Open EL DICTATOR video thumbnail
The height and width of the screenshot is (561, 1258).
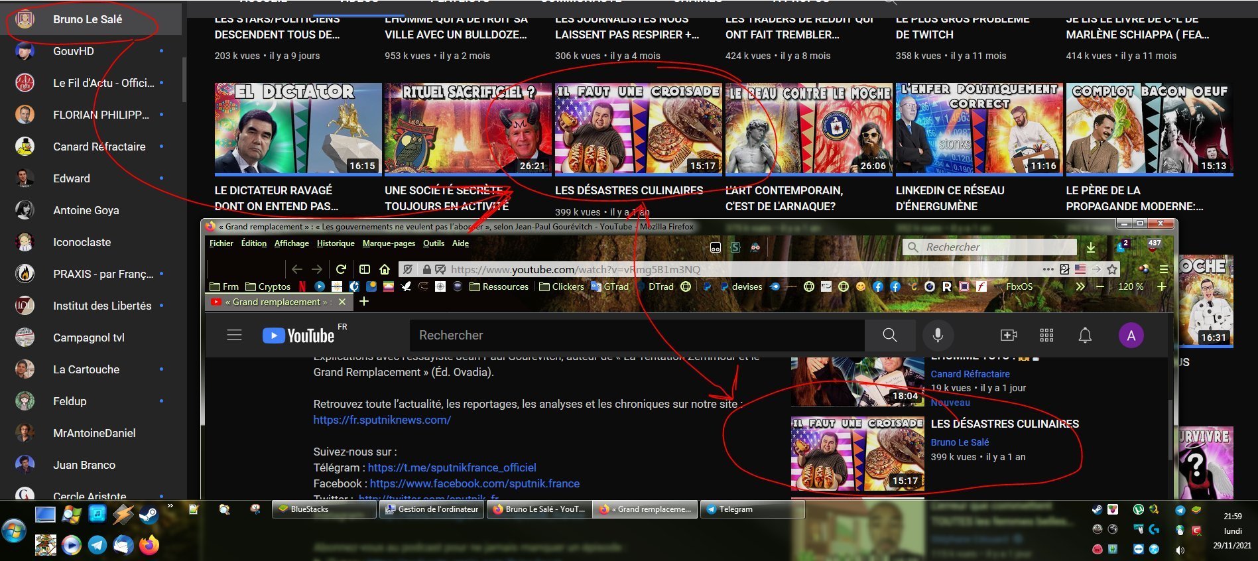[x=298, y=129]
